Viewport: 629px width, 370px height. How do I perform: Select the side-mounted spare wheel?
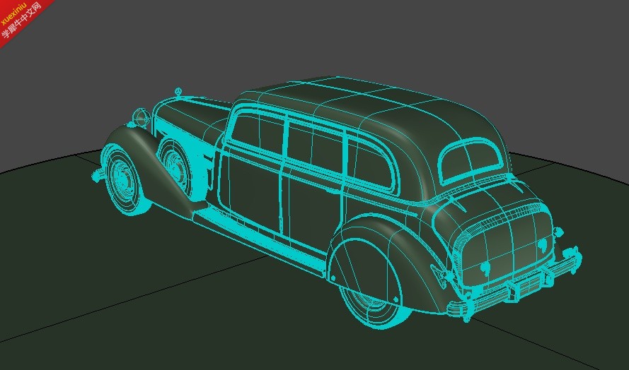click(x=175, y=167)
